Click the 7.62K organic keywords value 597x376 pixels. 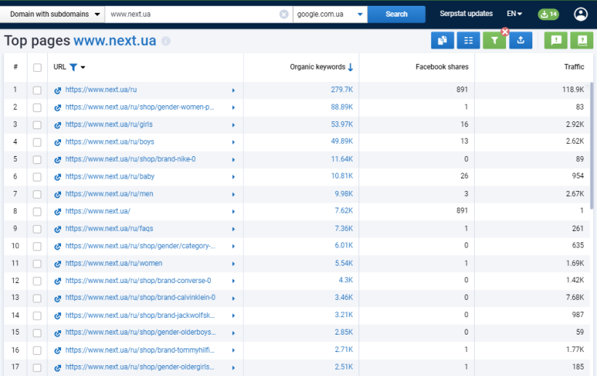coord(344,211)
